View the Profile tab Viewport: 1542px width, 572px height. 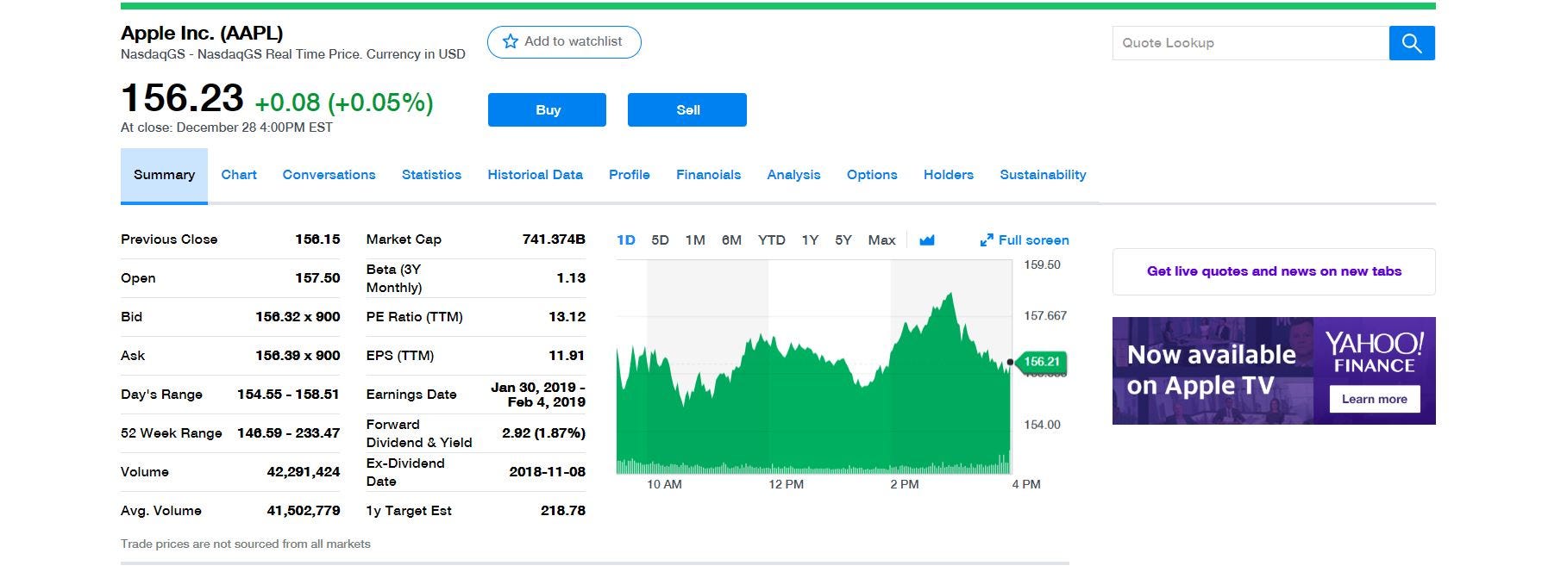(x=630, y=175)
